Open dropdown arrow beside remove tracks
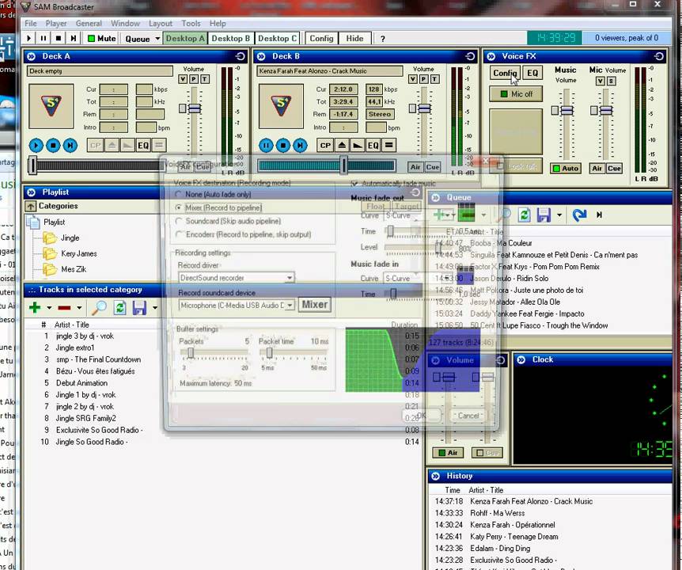 coord(79,308)
